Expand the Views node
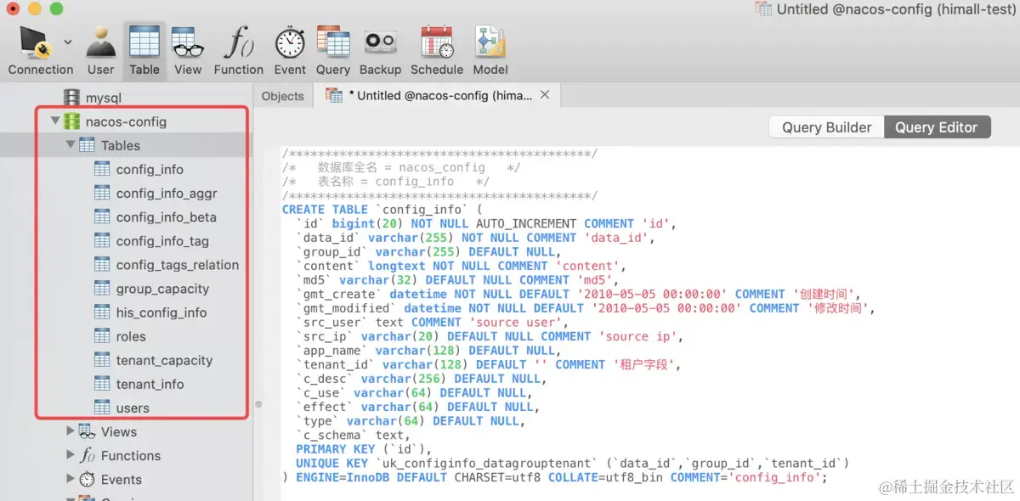Image resolution: width=1020 pixels, height=501 pixels. [71, 431]
